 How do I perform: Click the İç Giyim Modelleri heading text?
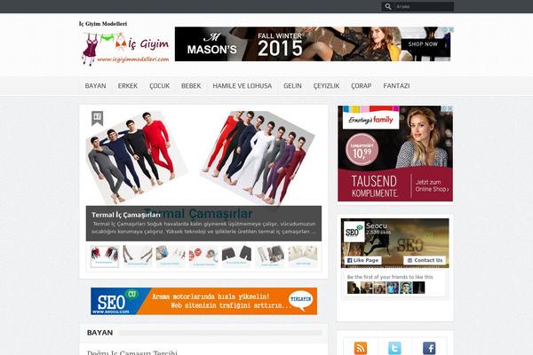click(103, 23)
